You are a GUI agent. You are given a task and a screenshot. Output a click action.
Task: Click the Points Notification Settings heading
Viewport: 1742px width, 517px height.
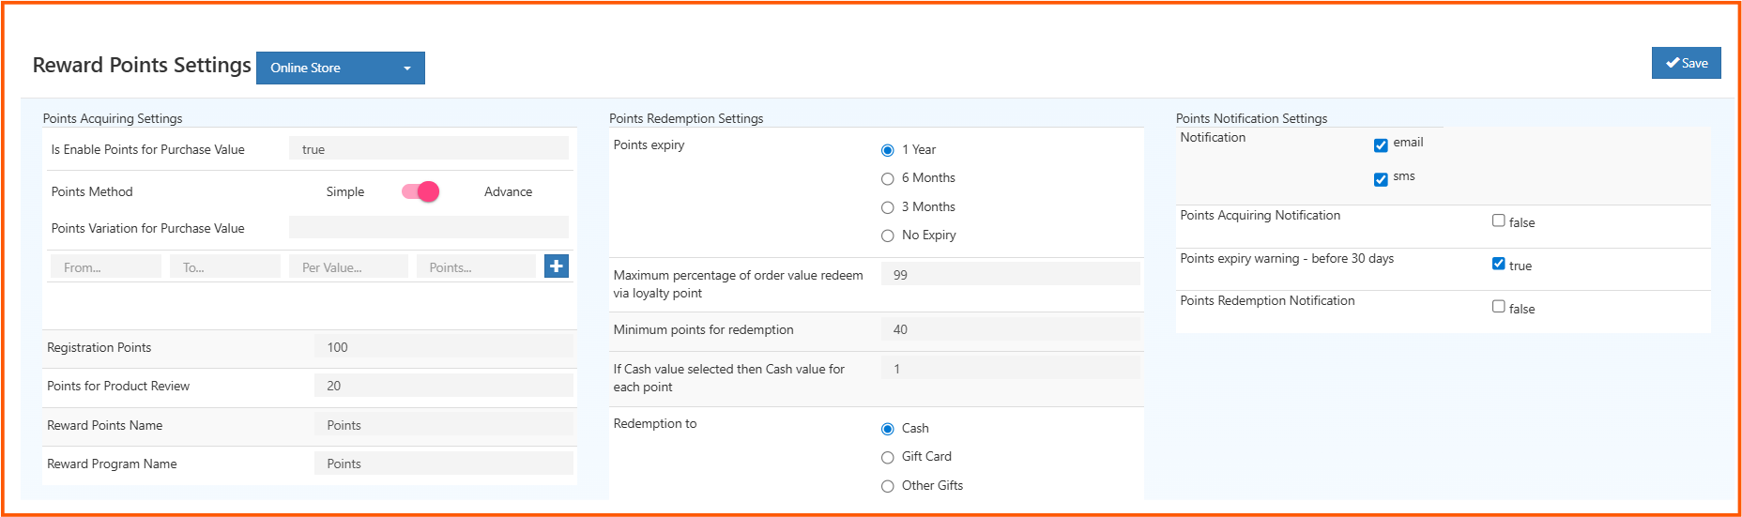coord(1251,118)
